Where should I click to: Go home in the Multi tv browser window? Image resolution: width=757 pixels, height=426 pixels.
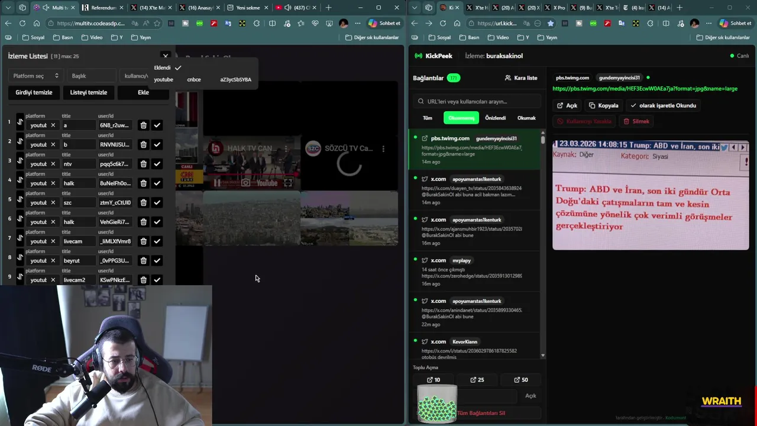pos(37,23)
